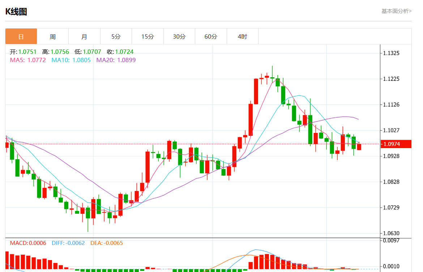Click the 低:1.0707 low price value
Screen dimensions: 423x272
[x=88, y=52]
